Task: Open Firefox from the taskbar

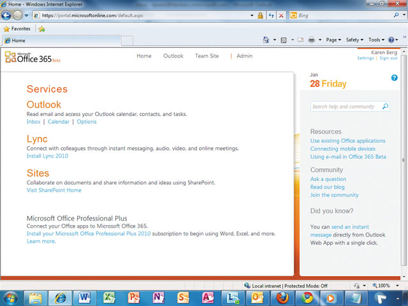Action: click(x=282, y=297)
